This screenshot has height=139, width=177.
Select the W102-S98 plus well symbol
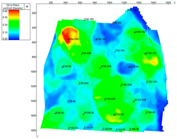[x=134, y=101]
